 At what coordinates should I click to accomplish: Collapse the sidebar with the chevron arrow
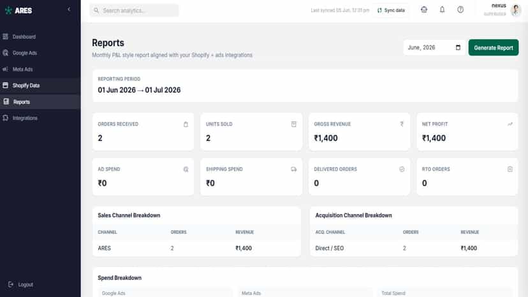[69, 10]
